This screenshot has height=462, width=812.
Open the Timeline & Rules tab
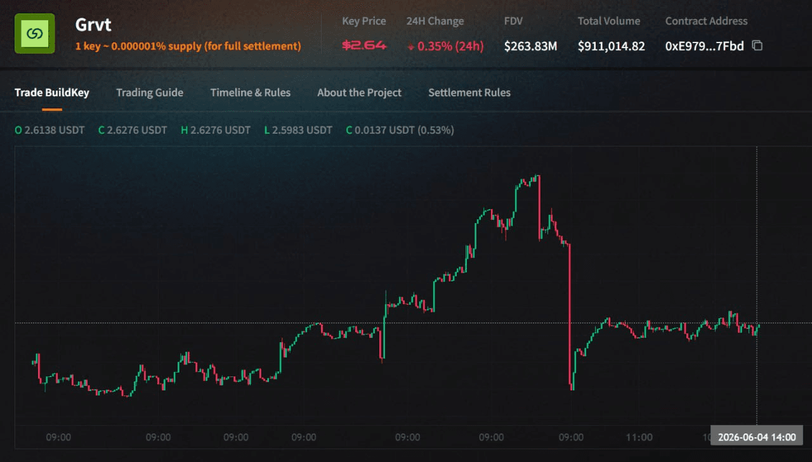251,93
